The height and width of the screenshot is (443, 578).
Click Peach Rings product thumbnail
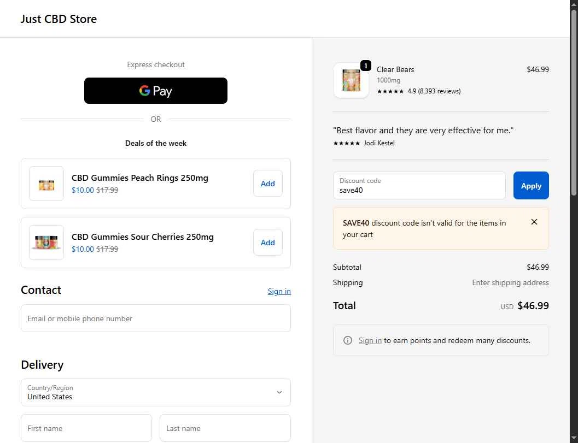click(x=46, y=184)
